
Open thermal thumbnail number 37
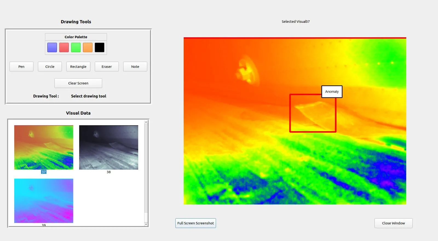coord(44,148)
